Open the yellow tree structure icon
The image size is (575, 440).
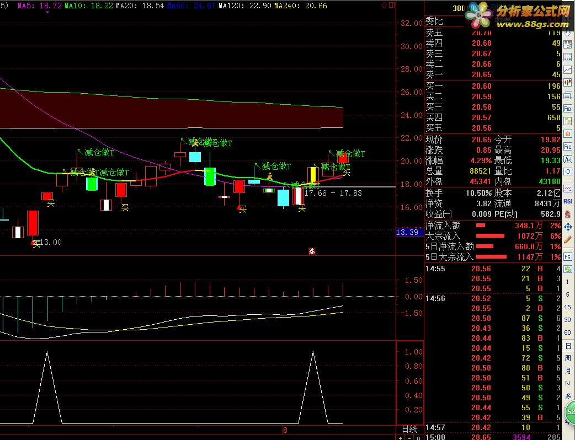pyautogui.click(x=568, y=121)
